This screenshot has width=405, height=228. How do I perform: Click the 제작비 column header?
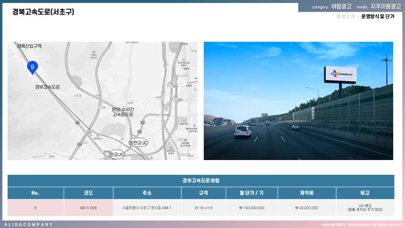(307, 193)
